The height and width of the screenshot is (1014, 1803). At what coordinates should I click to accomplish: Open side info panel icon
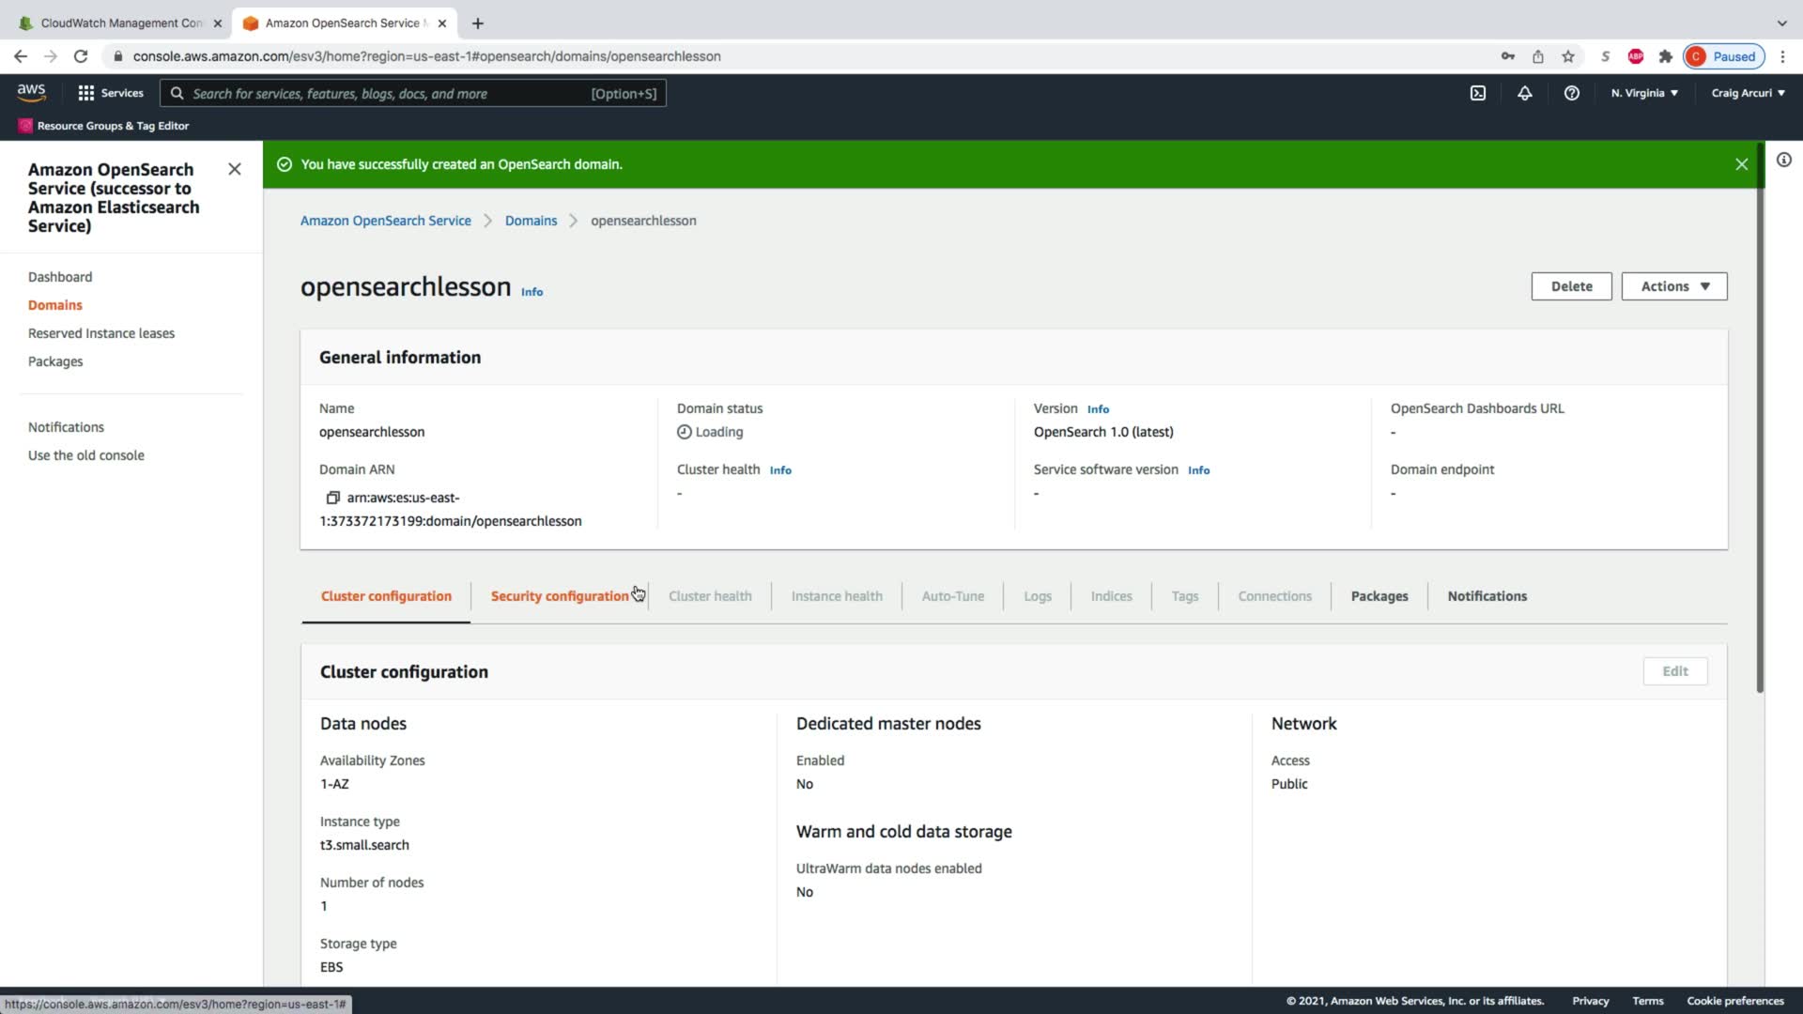point(1784,160)
